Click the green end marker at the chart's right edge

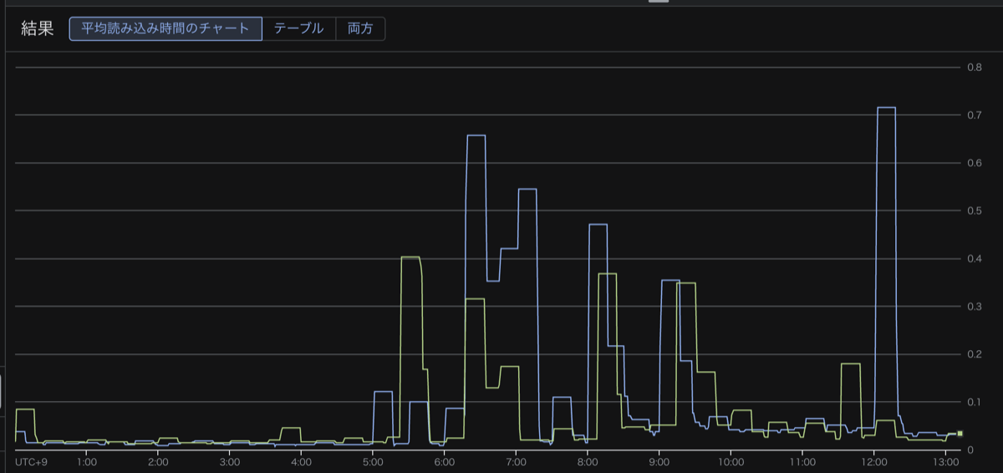tap(960, 434)
